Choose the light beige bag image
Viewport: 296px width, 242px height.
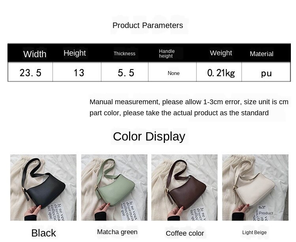(255, 188)
